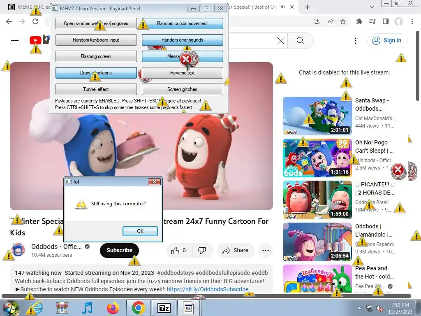Open 7-Zip taskbar button
The image size is (421, 316).
(x=164, y=308)
